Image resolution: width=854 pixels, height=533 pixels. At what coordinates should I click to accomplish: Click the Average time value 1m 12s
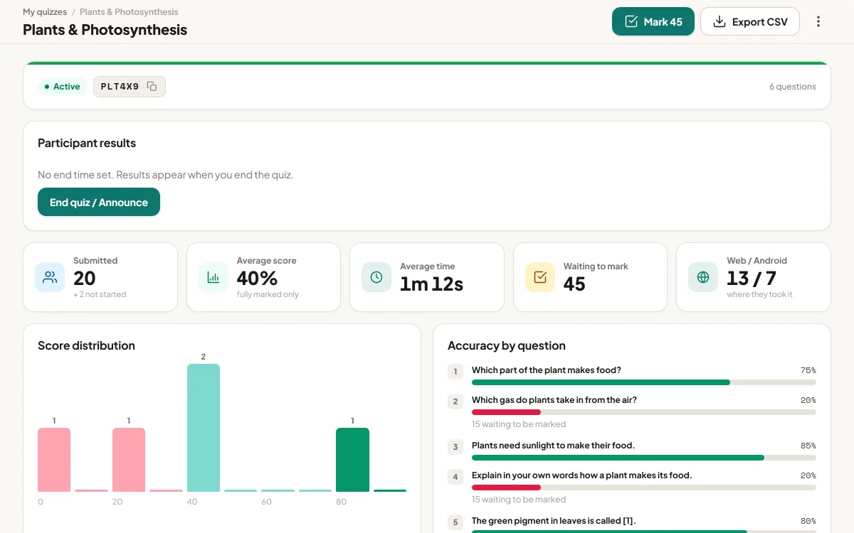(431, 284)
